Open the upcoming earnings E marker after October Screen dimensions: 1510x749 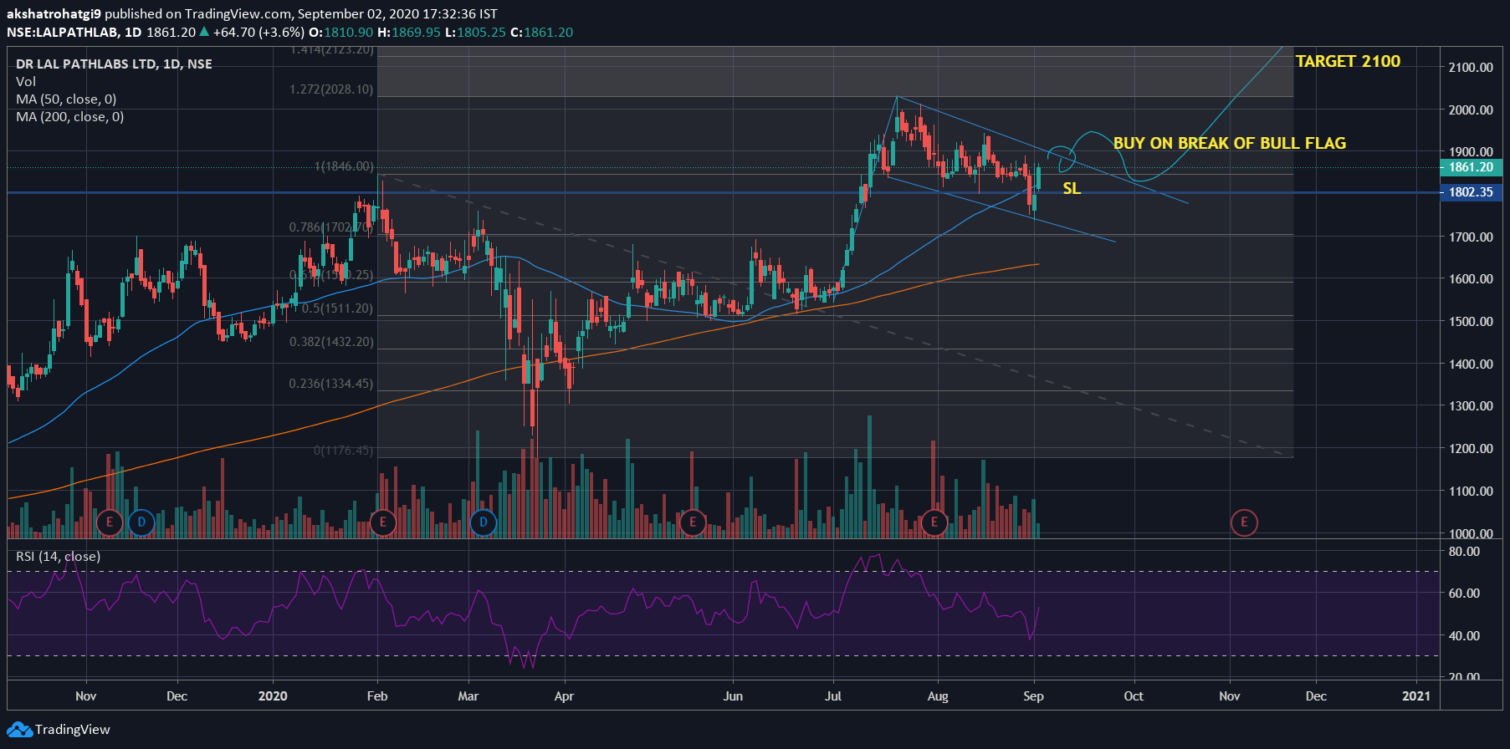[x=1244, y=522]
